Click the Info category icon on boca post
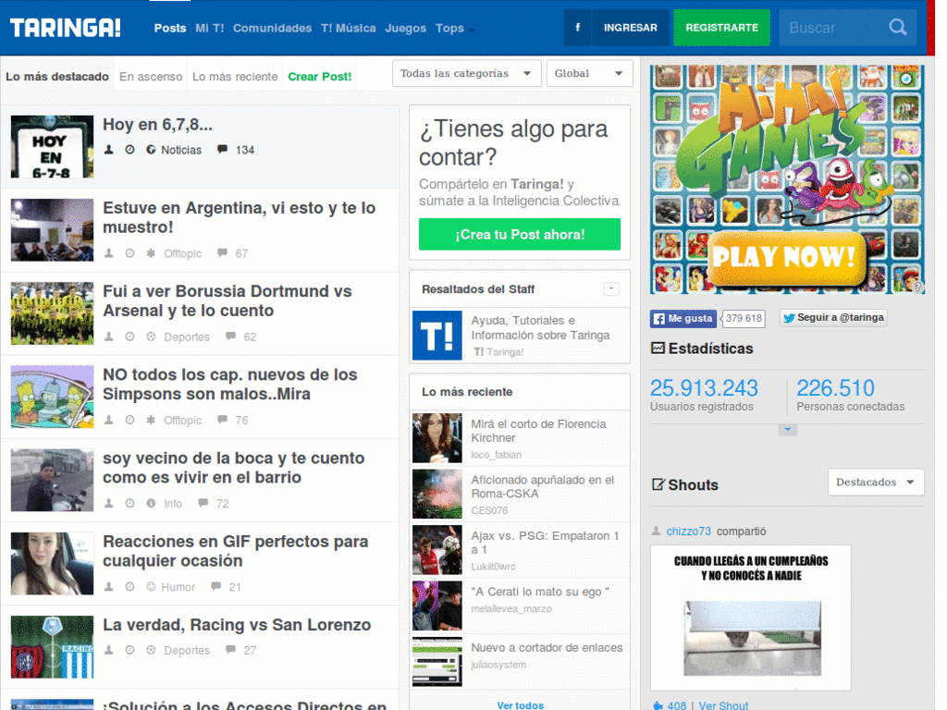The image size is (947, 710). (x=151, y=503)
